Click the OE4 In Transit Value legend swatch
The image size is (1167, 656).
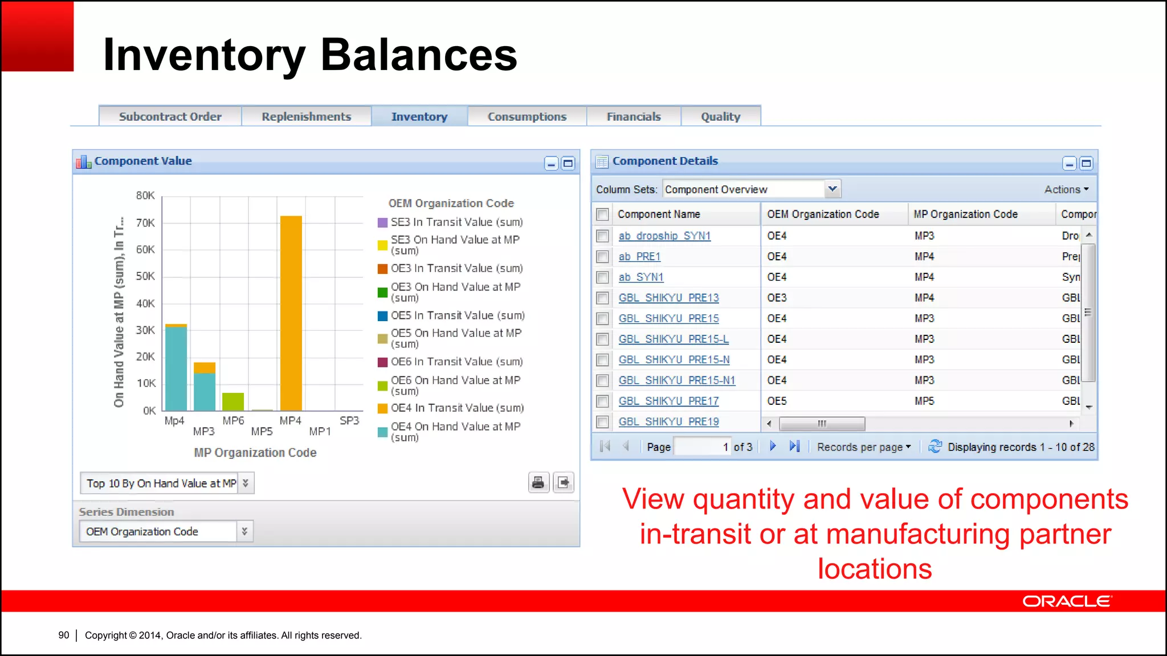[383, 408]
